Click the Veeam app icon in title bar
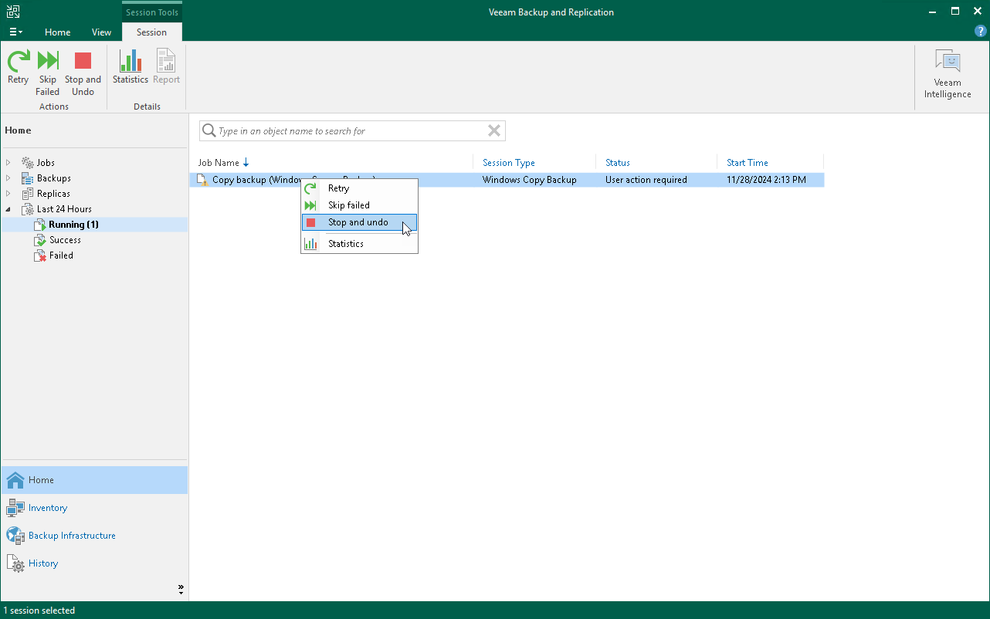Image resolution: width=990 pixels, height=619 pixels. coord(13,12)
